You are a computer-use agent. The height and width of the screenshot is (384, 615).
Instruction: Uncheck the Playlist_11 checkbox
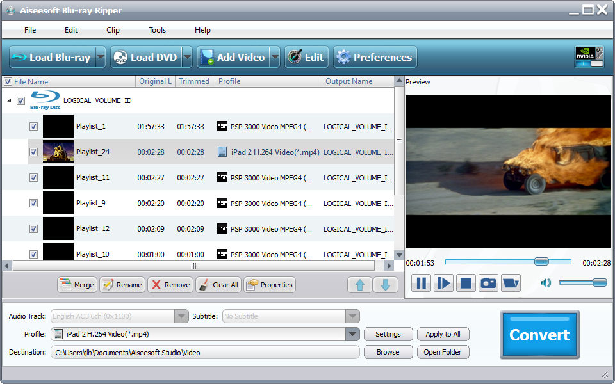tap(34, 177)
